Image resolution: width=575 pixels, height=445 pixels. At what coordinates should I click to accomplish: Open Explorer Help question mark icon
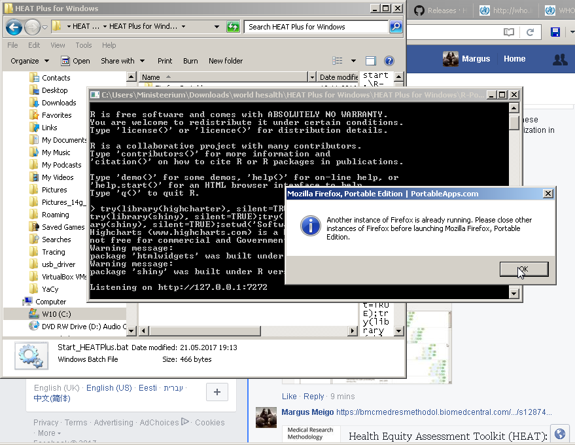[x=389, y=61]
